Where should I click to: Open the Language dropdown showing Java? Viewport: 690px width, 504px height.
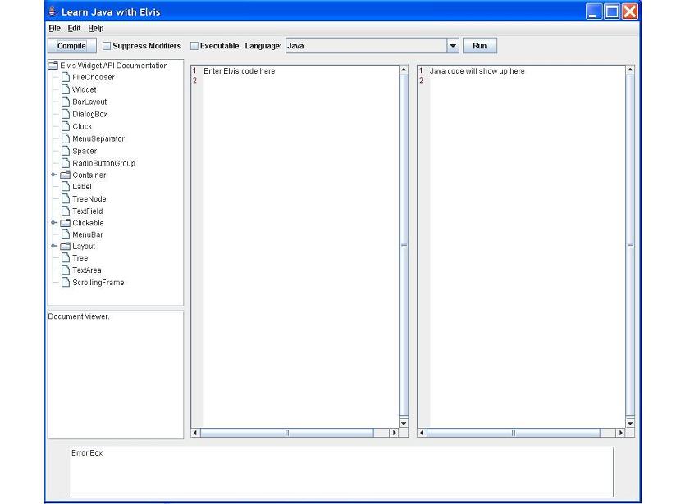[451, 46]
